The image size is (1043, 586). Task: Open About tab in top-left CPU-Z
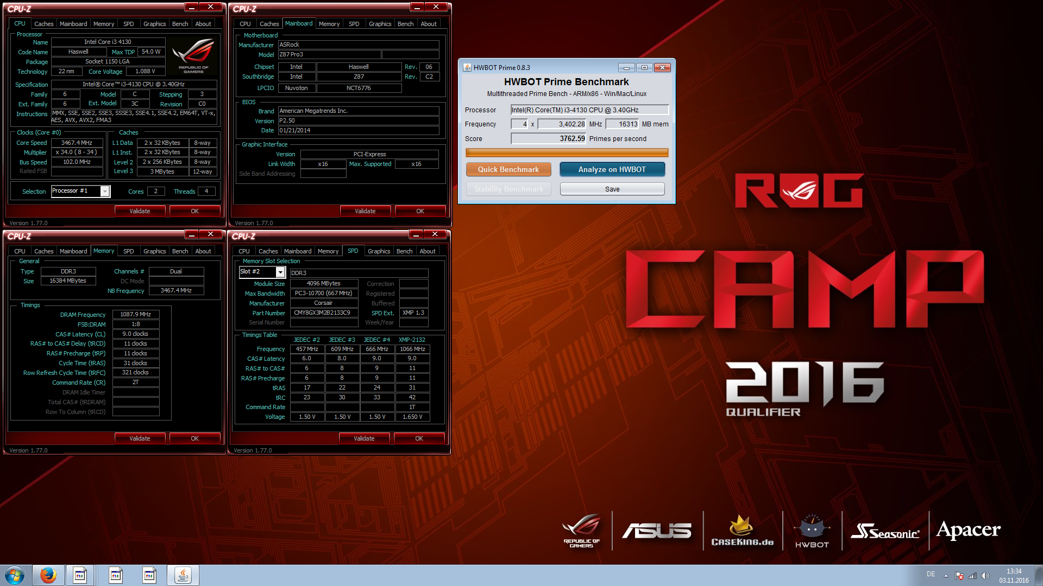coord(203,24)
